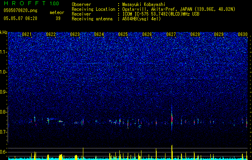252x160 pixels.
Task: Click the Observer label
Action: tap(81, 4)
